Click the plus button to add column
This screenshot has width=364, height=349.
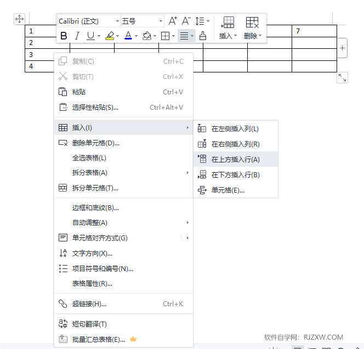pyautogui.click(x=343, y=48)
